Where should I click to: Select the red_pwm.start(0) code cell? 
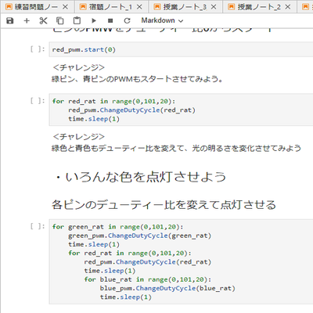coord(181,49)
